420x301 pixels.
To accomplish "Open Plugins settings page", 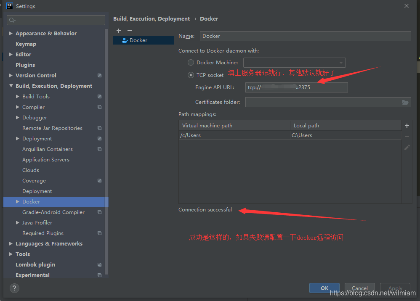I will click(25, 65).
